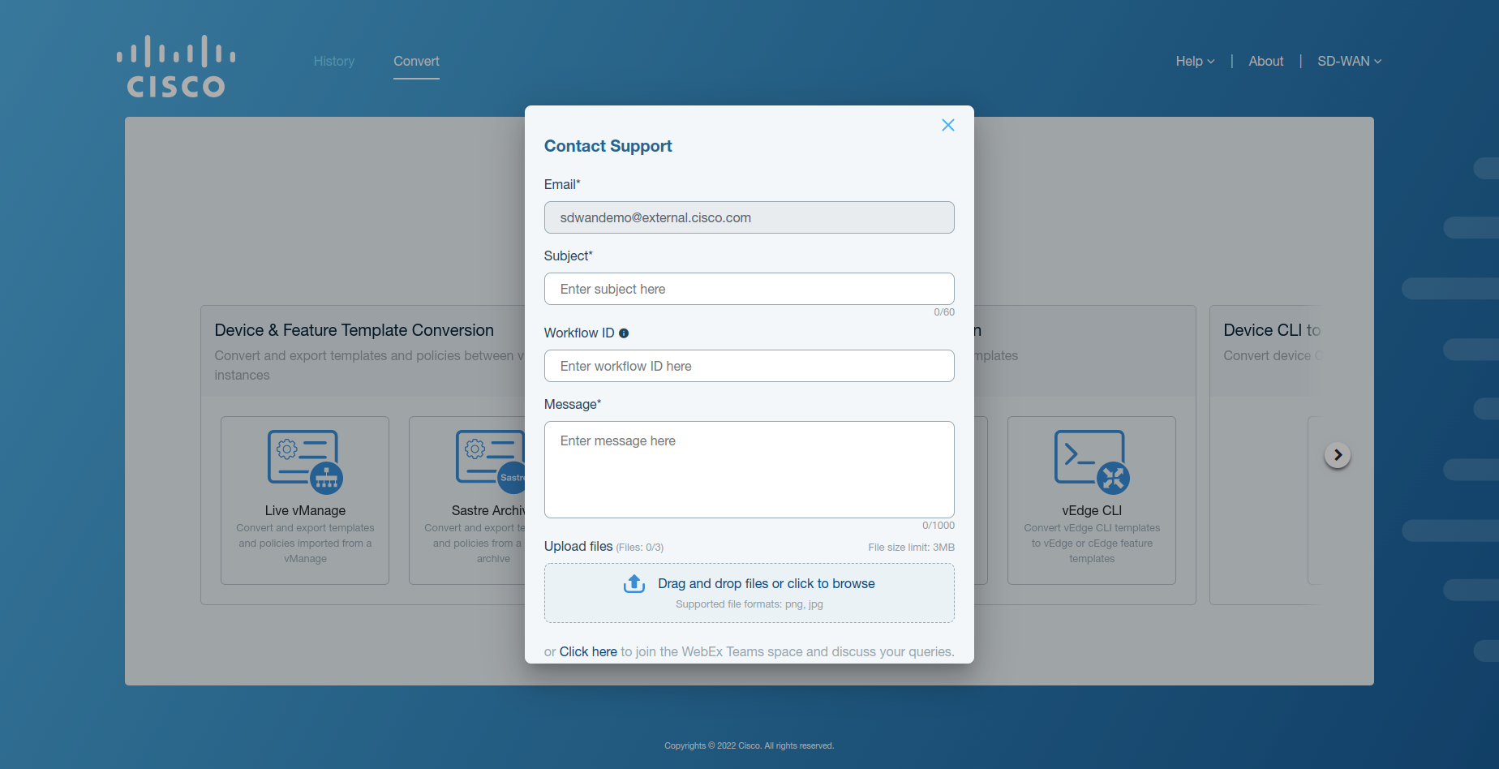Click the message 0/1000 character counter
The width and height of the screenshot is (1499, 769).
click(x=938, y=526)
